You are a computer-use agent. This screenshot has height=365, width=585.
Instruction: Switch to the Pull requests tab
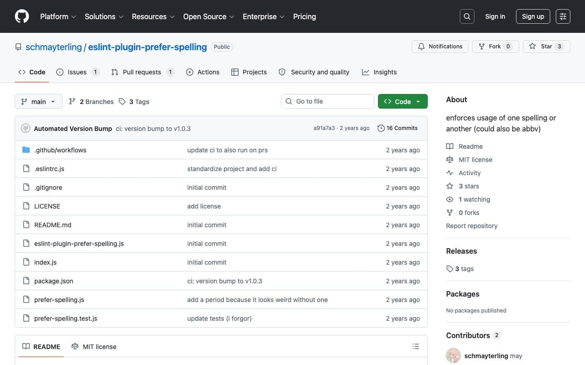(x=143, y=72)
